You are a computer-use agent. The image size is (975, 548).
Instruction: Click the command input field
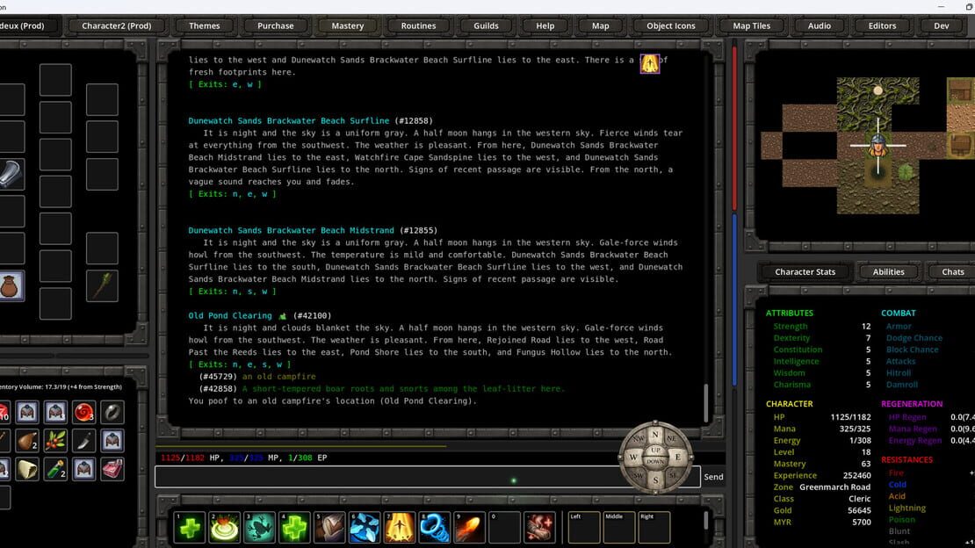(428, 477)
